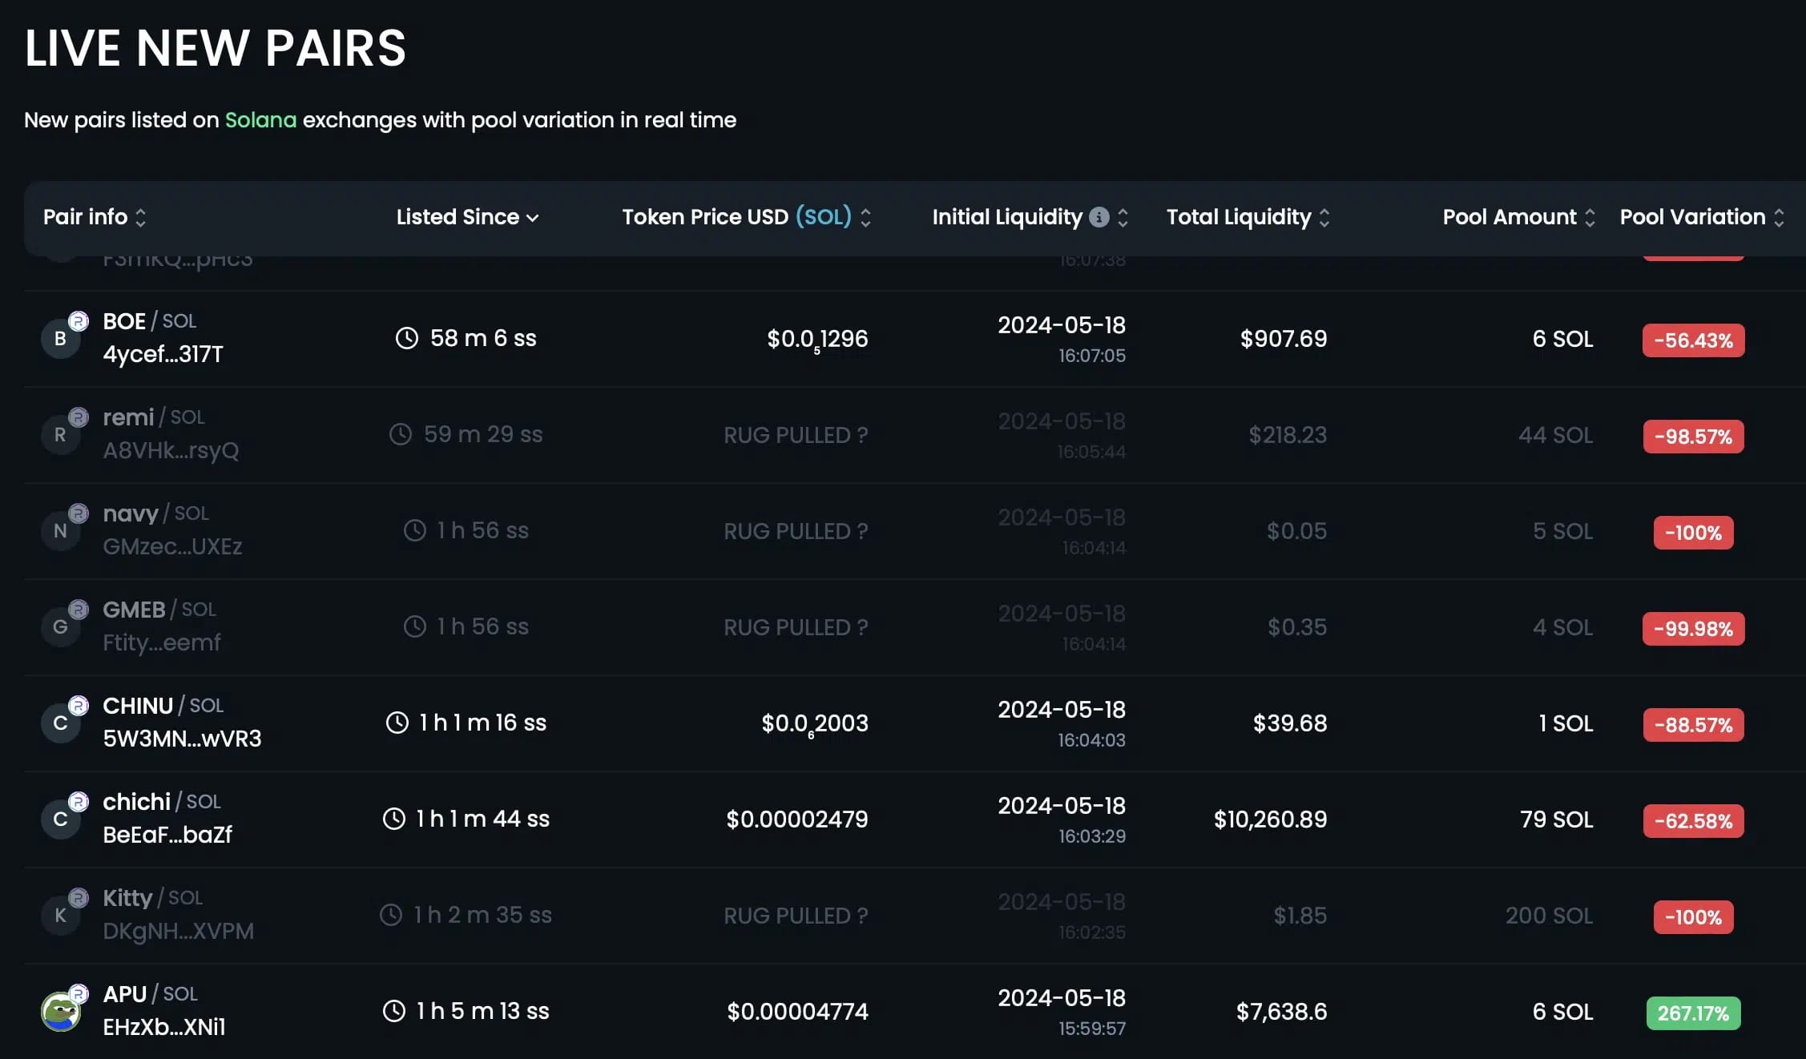The width and height of the screenshot is (1806, 1059).
Task: Click address BeEaF...baZf
Action: [168, 835]
